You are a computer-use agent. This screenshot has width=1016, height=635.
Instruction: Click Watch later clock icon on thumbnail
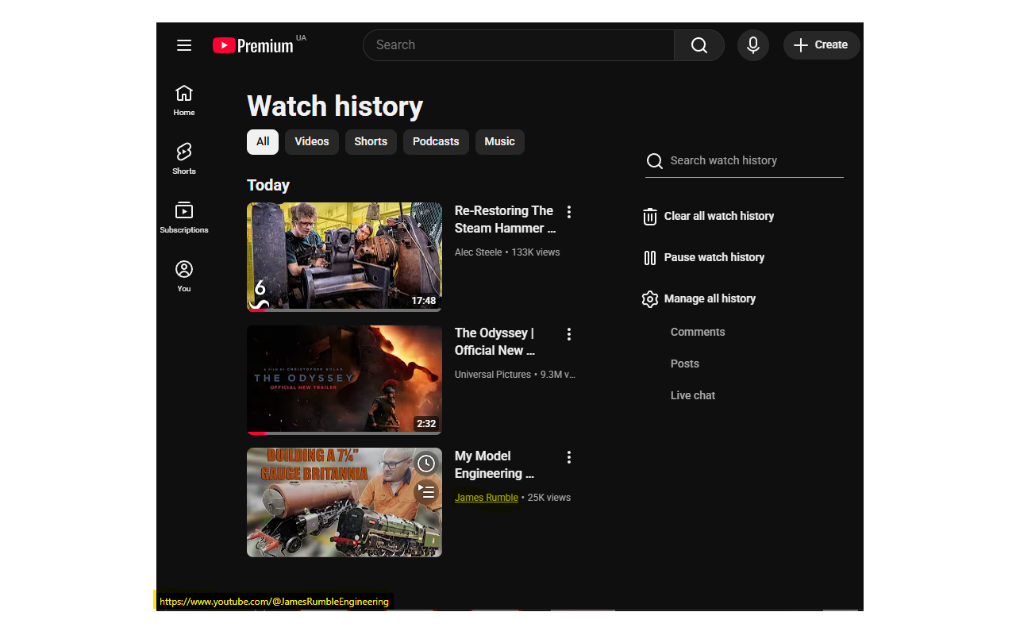426,464
